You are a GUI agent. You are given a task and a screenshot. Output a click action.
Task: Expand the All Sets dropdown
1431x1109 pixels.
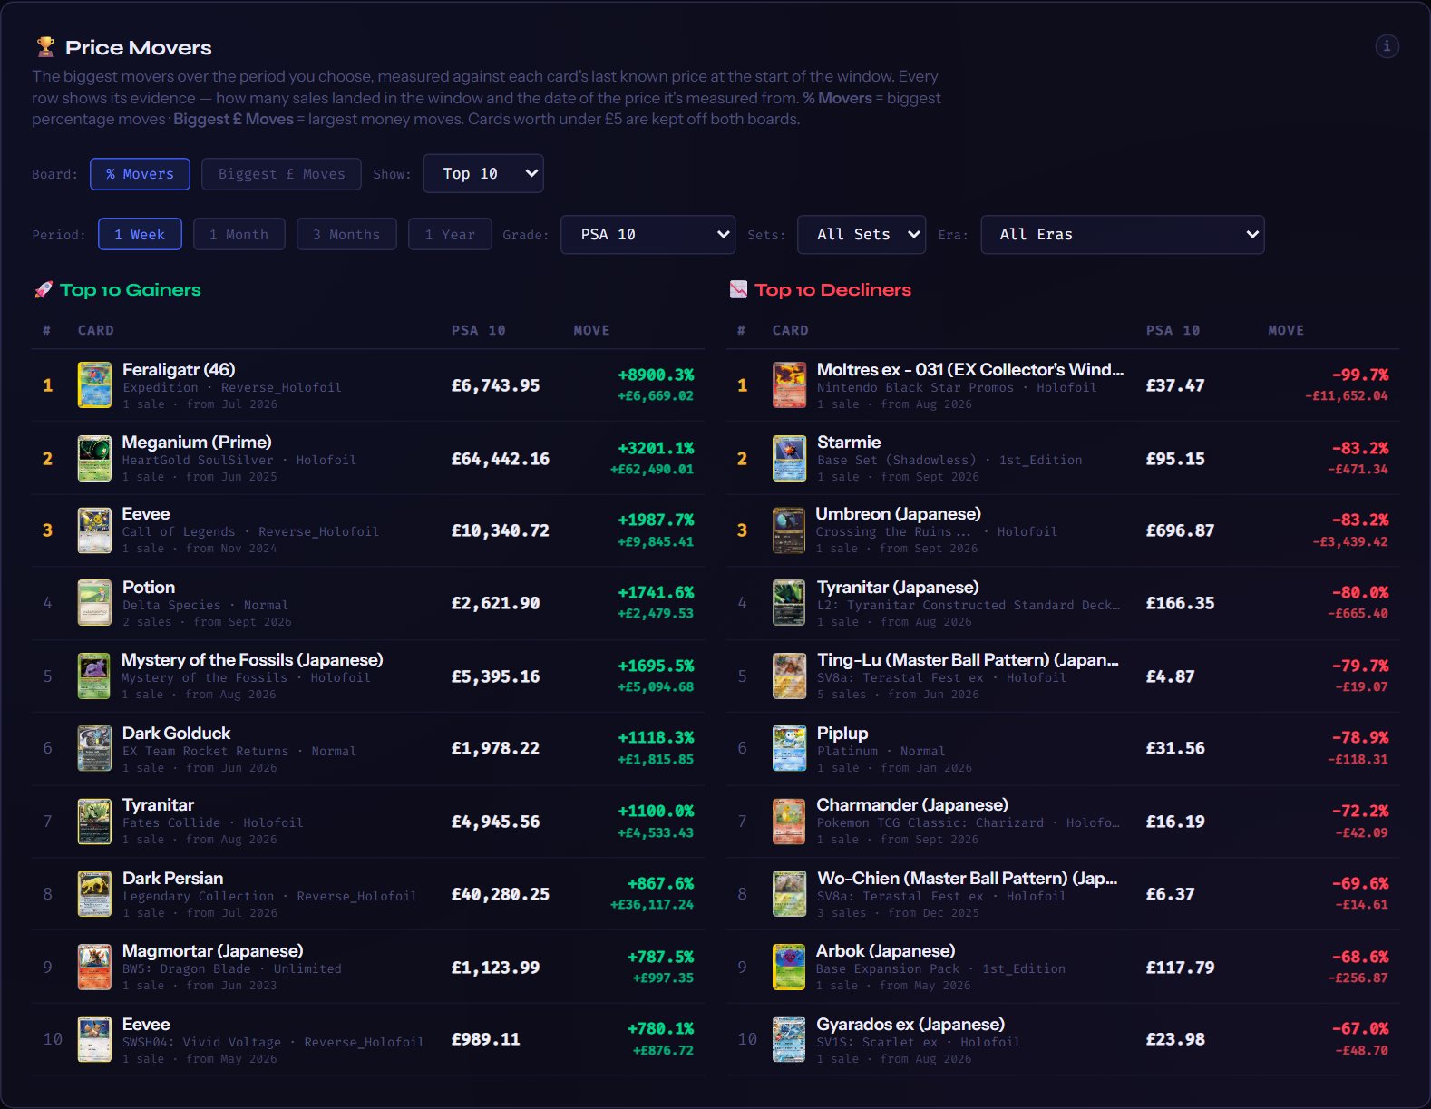(862, 234)
